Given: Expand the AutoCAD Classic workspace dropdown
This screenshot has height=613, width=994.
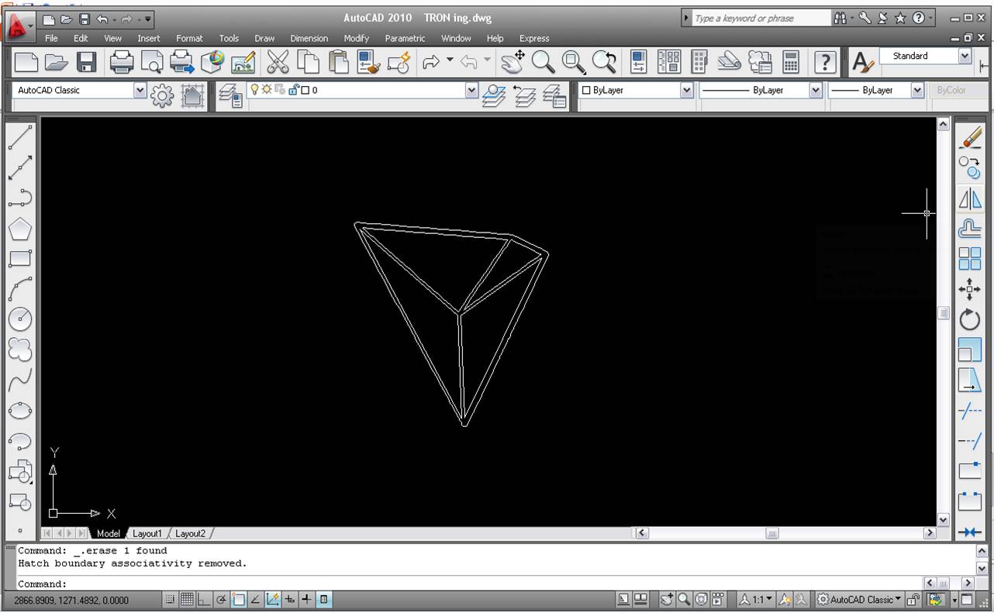Looking at the screenshot, I should coord(140,90).
